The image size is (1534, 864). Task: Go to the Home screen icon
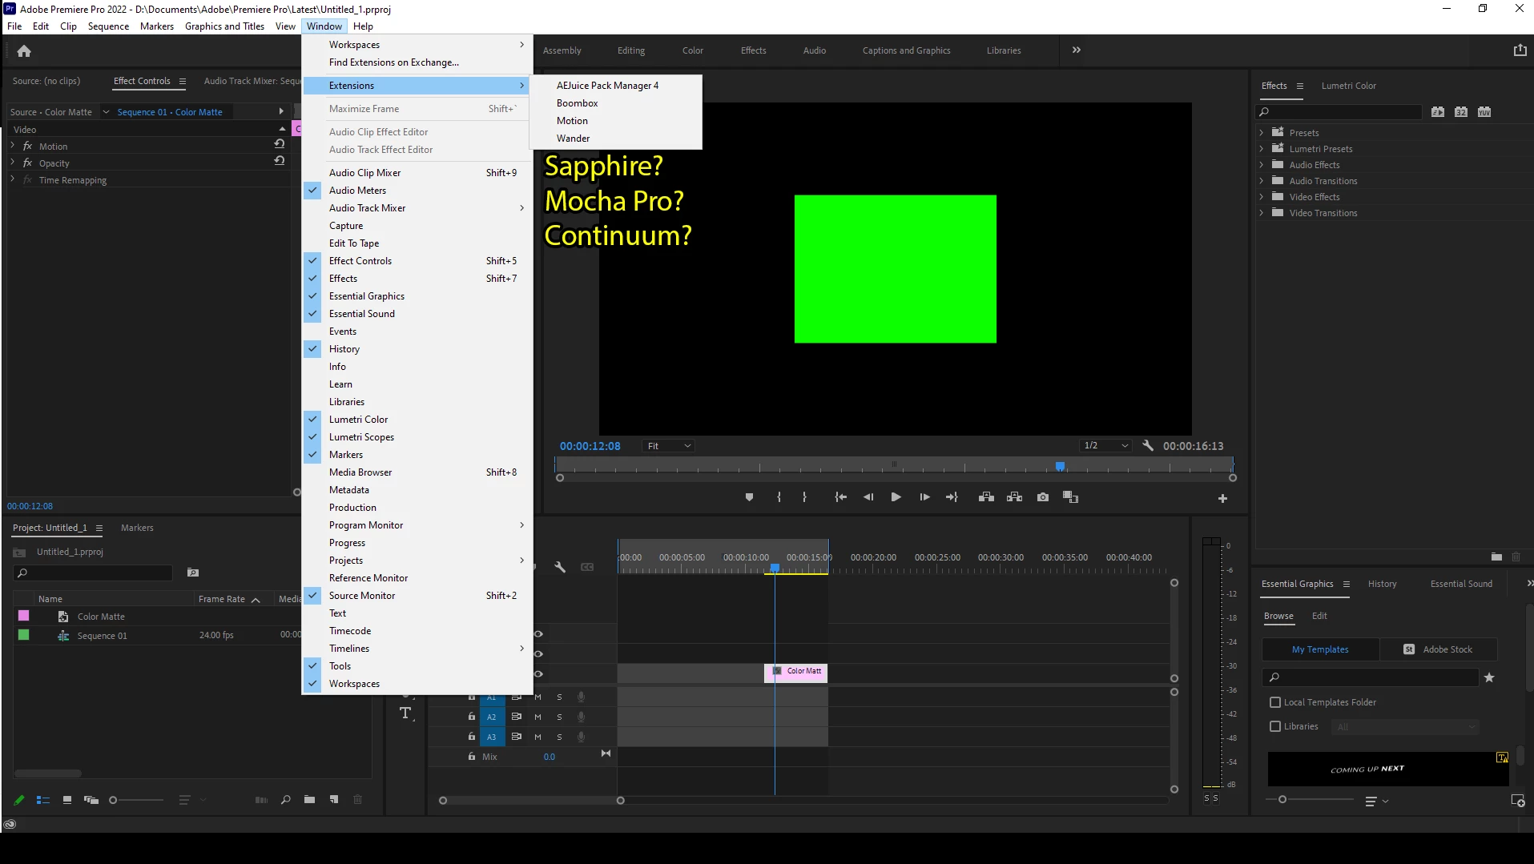(24, 51)
